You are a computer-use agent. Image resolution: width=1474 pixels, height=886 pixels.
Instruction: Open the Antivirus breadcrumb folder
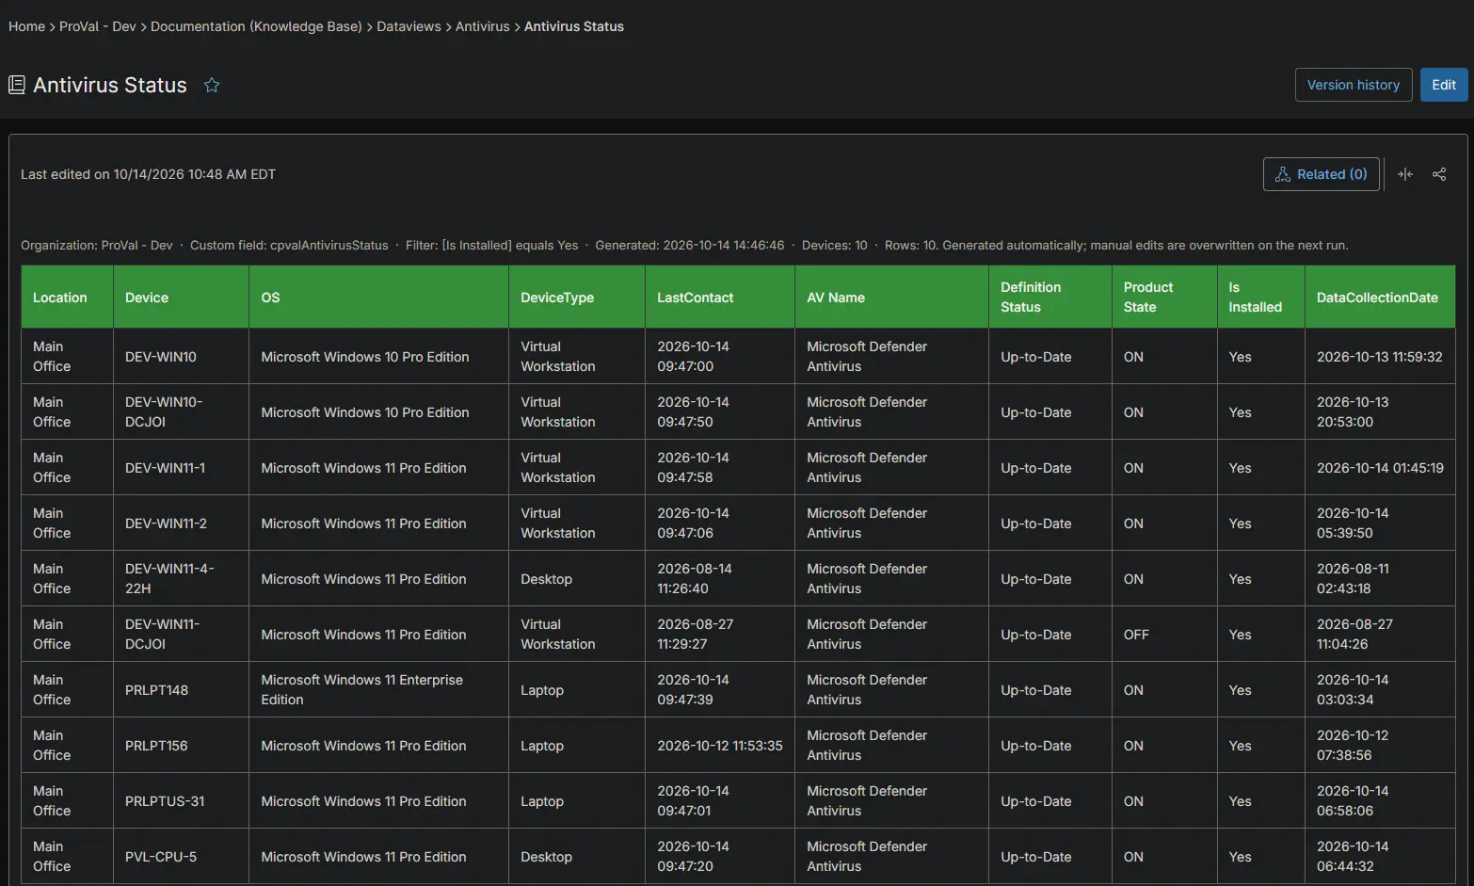pyautogui.click(x=483, y=26)
